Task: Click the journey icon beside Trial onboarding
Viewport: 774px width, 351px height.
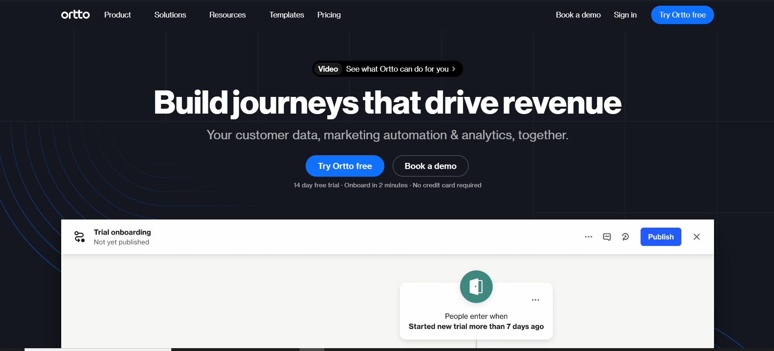Action: (x=80, y=237)
